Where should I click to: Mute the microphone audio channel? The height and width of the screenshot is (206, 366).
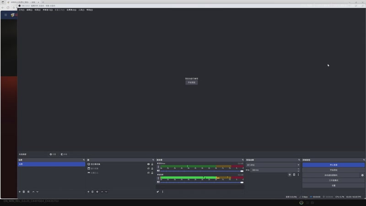pyautogui.click(x=158, y=171)
